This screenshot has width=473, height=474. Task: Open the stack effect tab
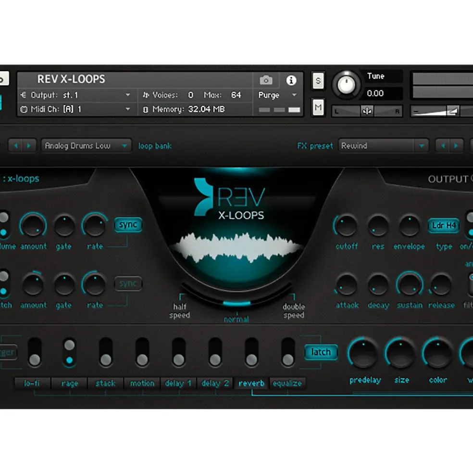pyautogui.click(x=105, y=384)
